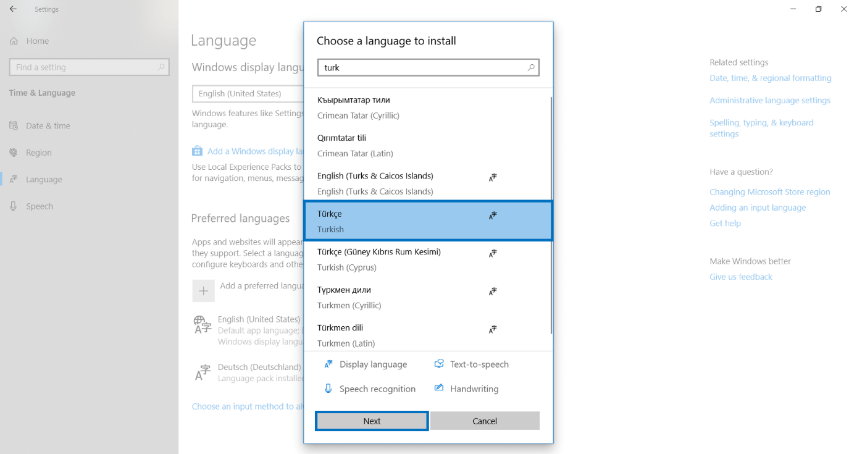Open Date & time icon in sidebar
The width and height of the screenshot is (857, 454).
[14, 125]
